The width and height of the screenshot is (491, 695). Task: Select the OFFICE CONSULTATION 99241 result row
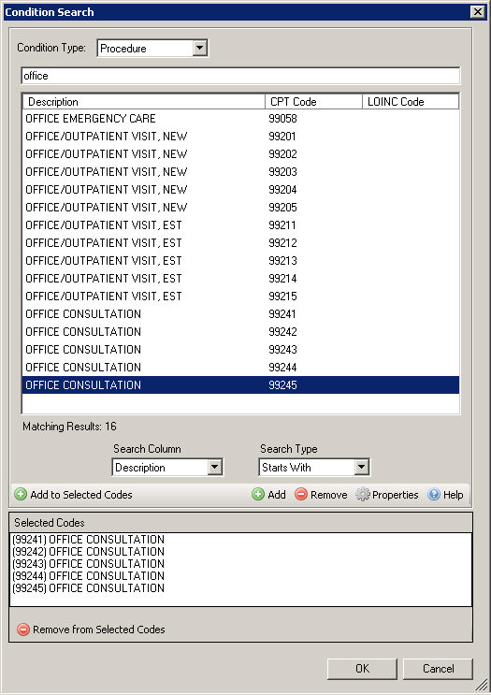[x=240, y=313]
